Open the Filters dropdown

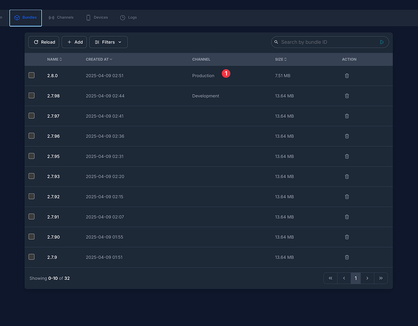pyautogui.click(x=108, y=42)
